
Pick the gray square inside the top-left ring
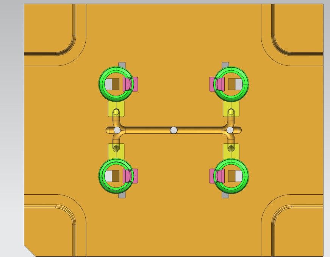(x=109, y=84)
